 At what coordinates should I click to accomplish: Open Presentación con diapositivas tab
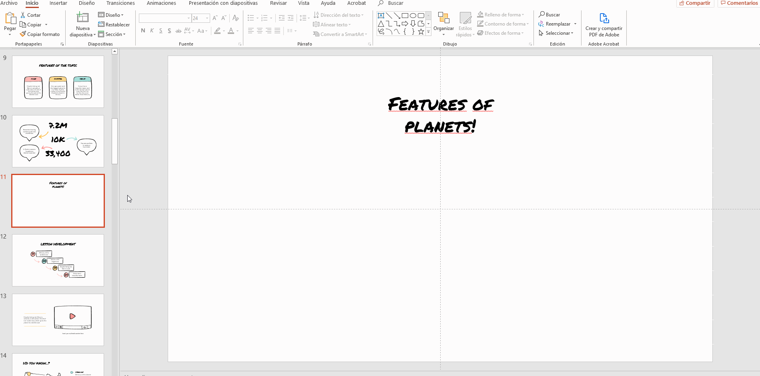[x=223, y=3]
